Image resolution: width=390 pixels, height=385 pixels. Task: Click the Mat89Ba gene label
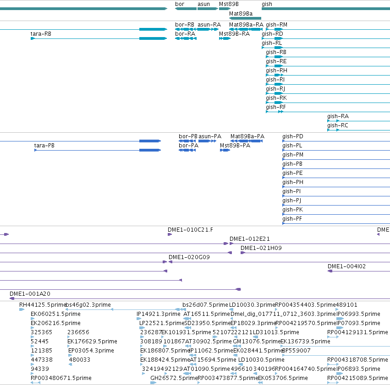coord(241,14)
